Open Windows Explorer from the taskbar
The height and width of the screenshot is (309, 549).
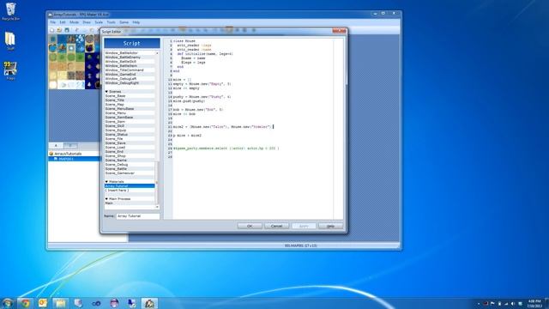(x=61, y=303)
